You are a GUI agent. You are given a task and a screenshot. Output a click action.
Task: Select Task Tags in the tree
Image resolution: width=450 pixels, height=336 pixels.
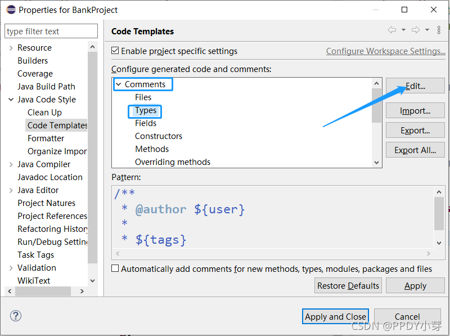[35, 255]
